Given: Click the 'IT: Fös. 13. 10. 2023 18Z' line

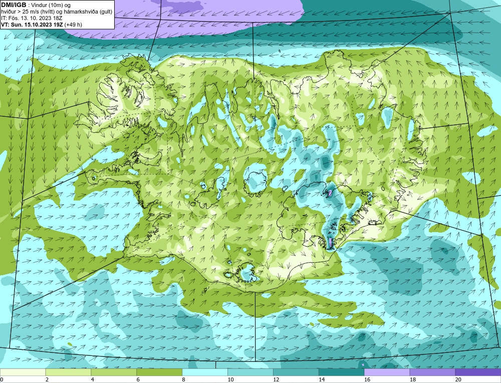Looking at the screenshot, I should coord(32,18).
